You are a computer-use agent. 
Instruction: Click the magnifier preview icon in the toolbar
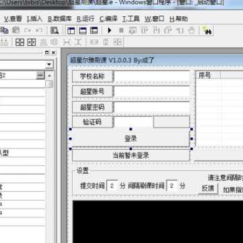pyautogui.click(x=55, y=30)
